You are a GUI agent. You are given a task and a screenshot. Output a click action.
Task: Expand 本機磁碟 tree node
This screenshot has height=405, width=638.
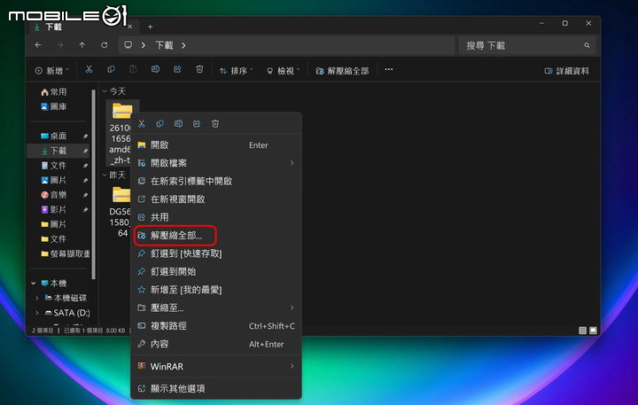(37, 298)
